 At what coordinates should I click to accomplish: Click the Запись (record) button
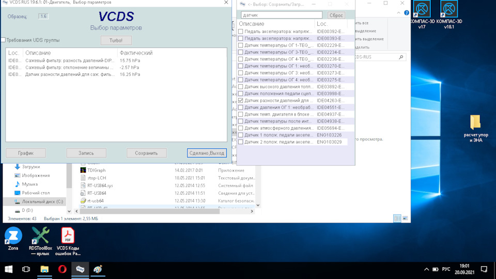86,153
